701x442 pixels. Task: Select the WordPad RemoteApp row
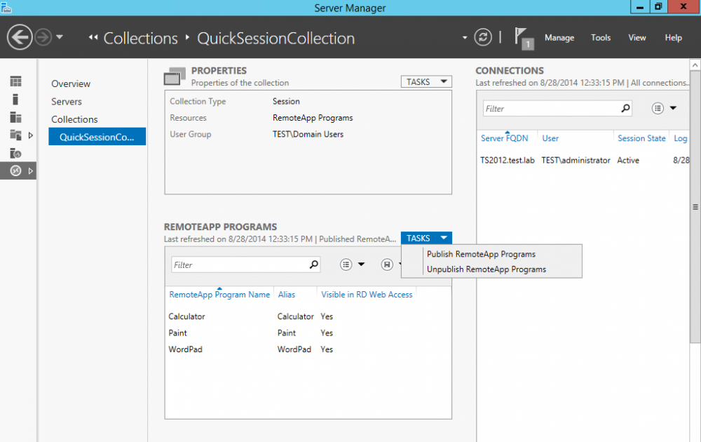tap(308, 349)
